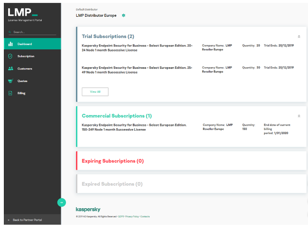Image resolution: width=308 pixels, height=227 pixels.
Task: Focus the sidebar Search field
Action: [x=33, y=32]
